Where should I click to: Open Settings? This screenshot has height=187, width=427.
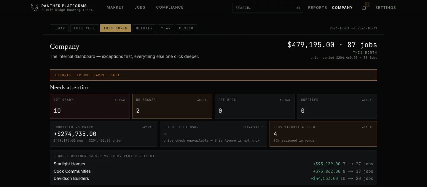coord(385,8)
